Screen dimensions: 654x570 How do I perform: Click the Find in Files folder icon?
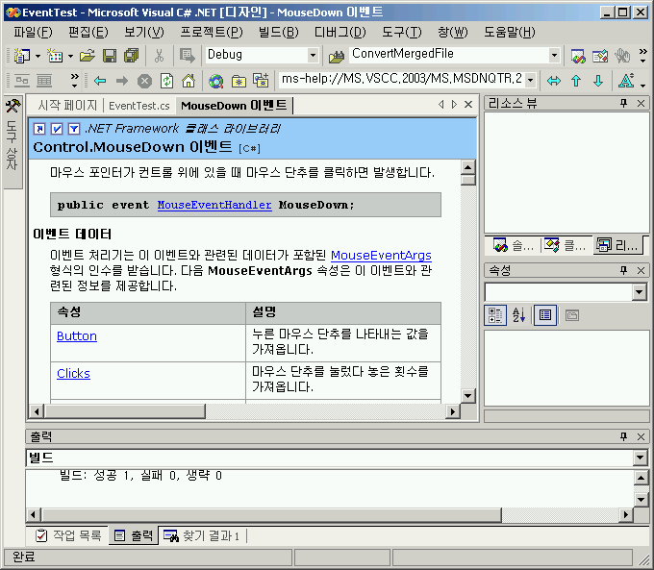tap(337, 56)
